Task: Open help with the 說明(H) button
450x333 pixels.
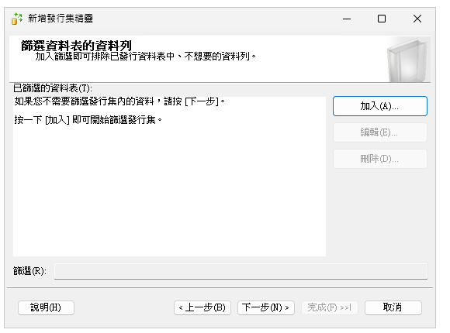Action: [x=46, y=307]
